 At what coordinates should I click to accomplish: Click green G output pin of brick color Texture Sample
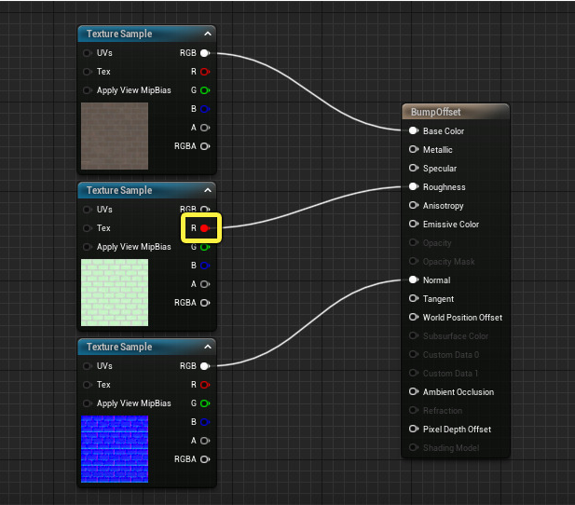(x=205, y=90)
